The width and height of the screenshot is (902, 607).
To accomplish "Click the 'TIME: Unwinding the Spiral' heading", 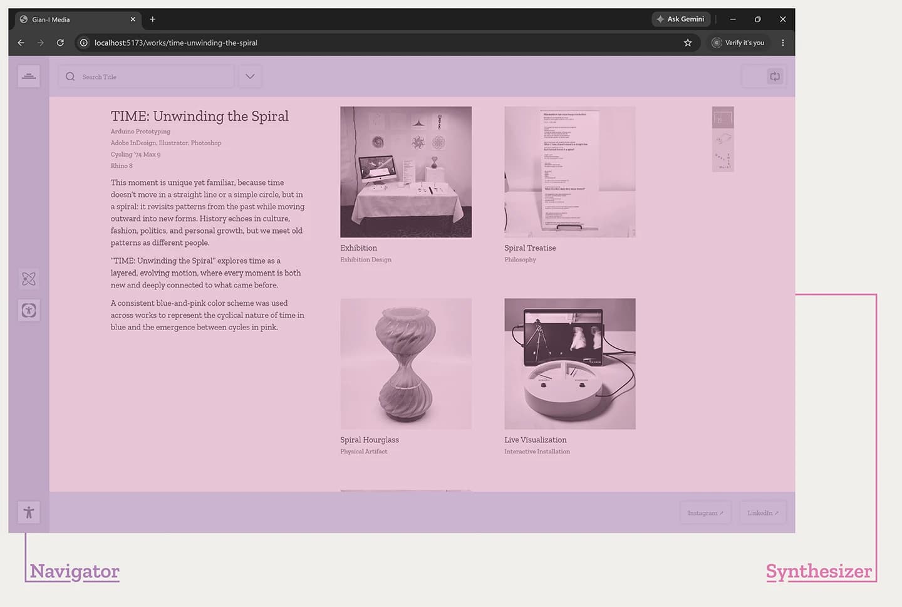I will pyautogui.click(x=200, y=116).
